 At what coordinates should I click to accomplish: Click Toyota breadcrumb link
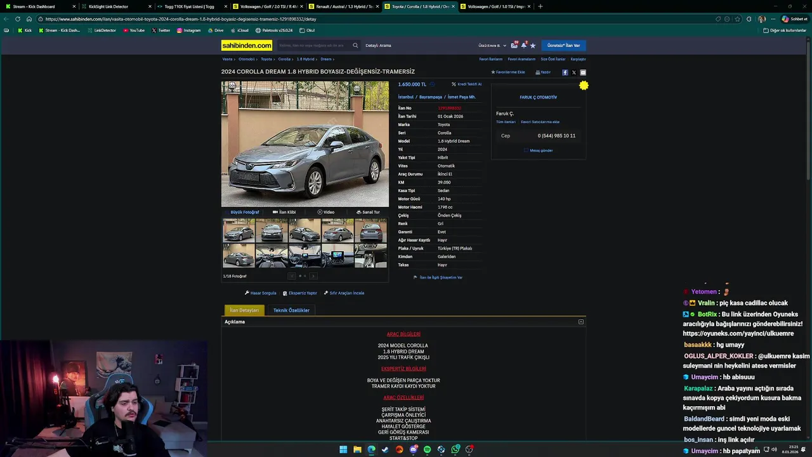[x=266, y=59]
